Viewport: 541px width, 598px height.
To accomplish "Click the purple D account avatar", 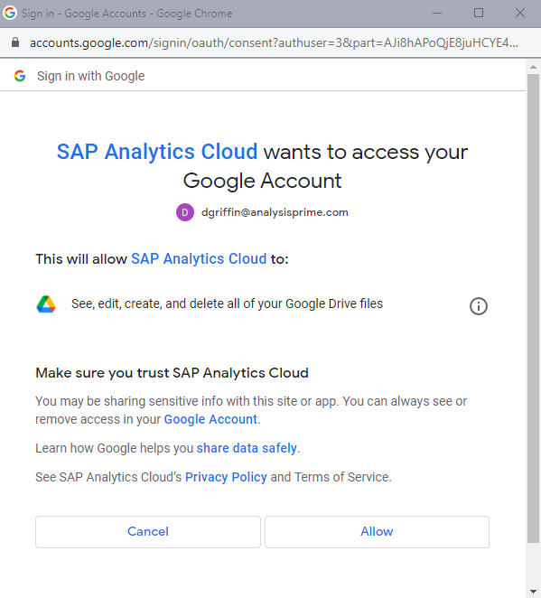I will (x=185, y=212).
